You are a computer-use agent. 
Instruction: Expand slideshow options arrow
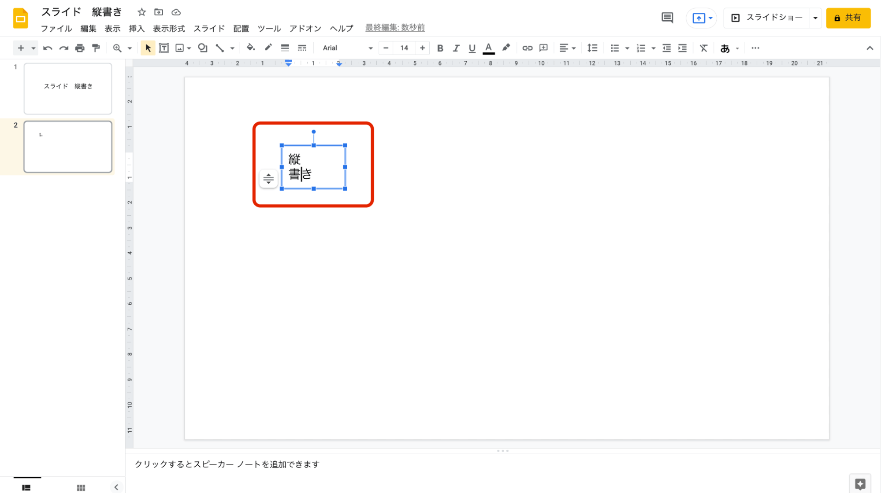[815, 18]
